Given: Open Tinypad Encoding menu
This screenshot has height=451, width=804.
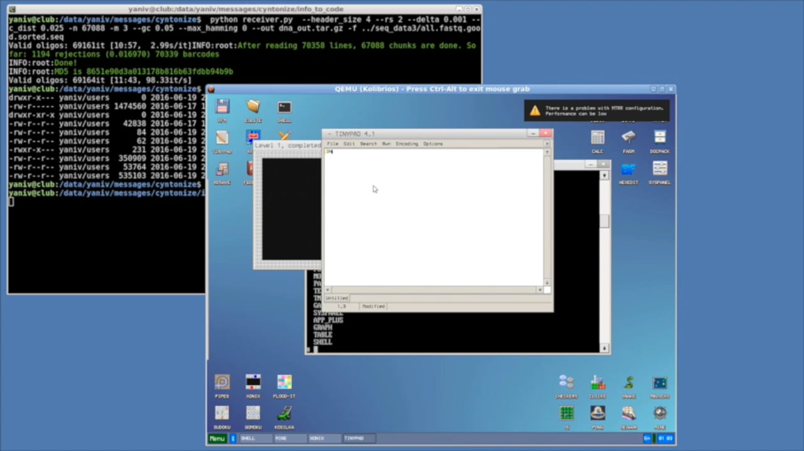Looking at the screenshot, I should 406,144.
